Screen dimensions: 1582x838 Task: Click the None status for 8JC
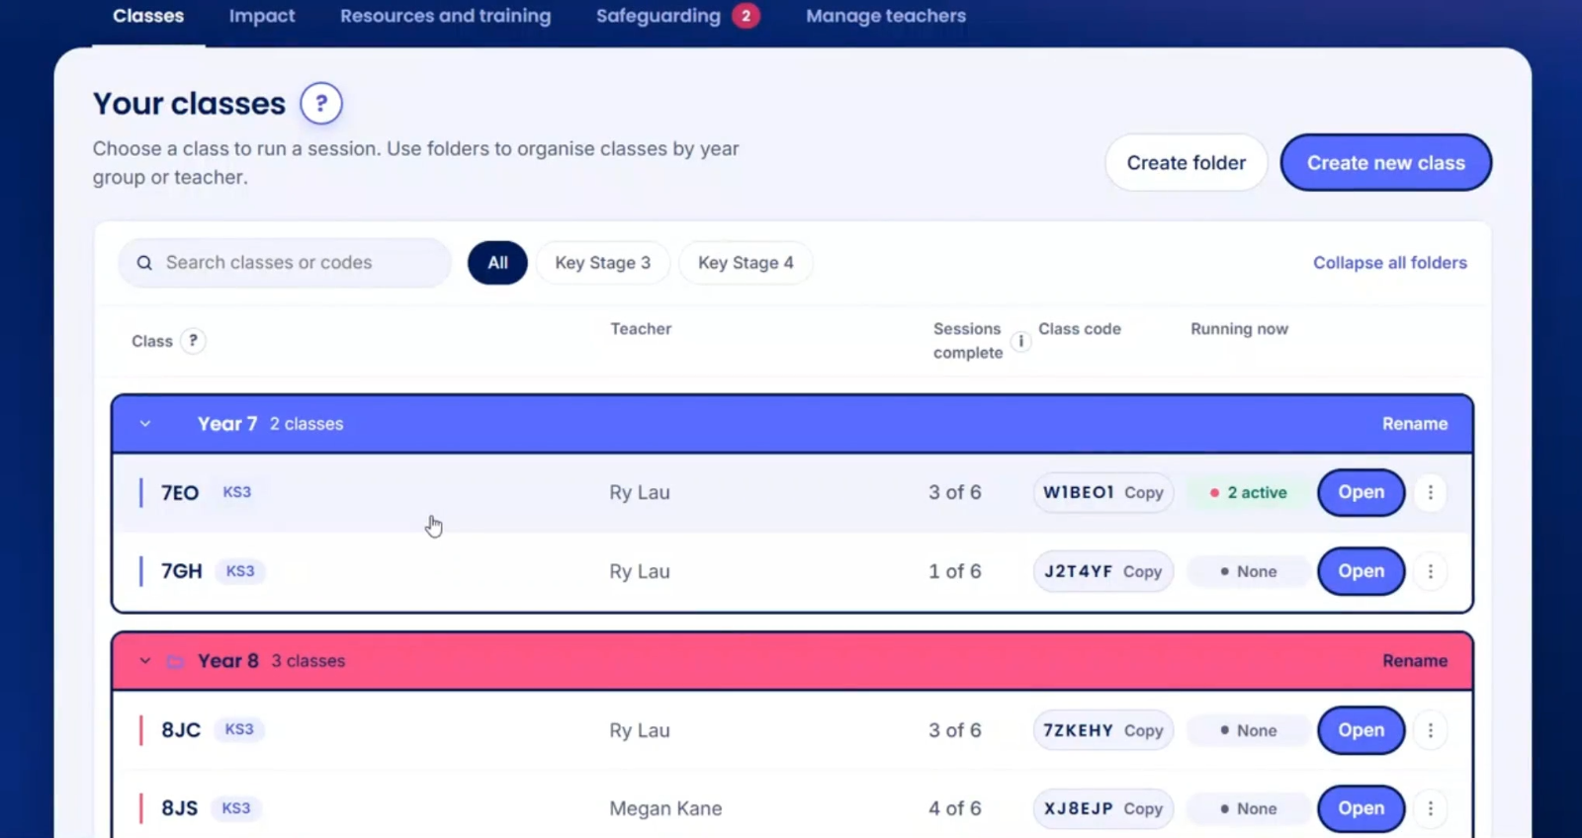pos(1249,730)
